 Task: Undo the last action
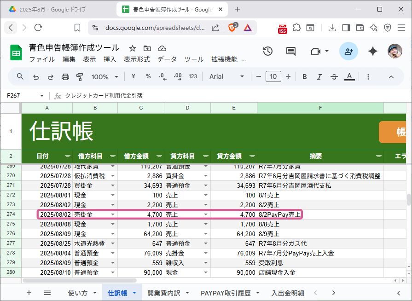(35, 76)
